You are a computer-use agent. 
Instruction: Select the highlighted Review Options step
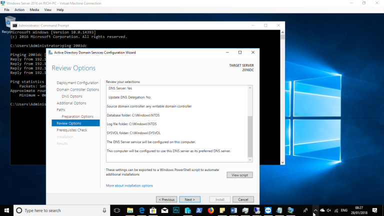click(75, 123)
